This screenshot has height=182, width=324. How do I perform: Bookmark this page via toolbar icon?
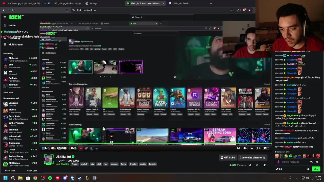(x=67, y=10)
